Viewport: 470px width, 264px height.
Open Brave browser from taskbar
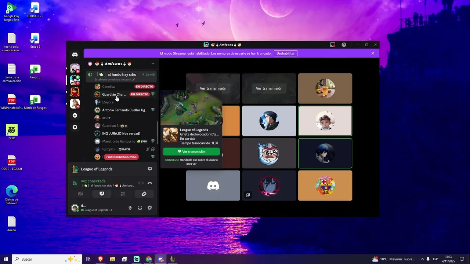click(x=100, y=259)
